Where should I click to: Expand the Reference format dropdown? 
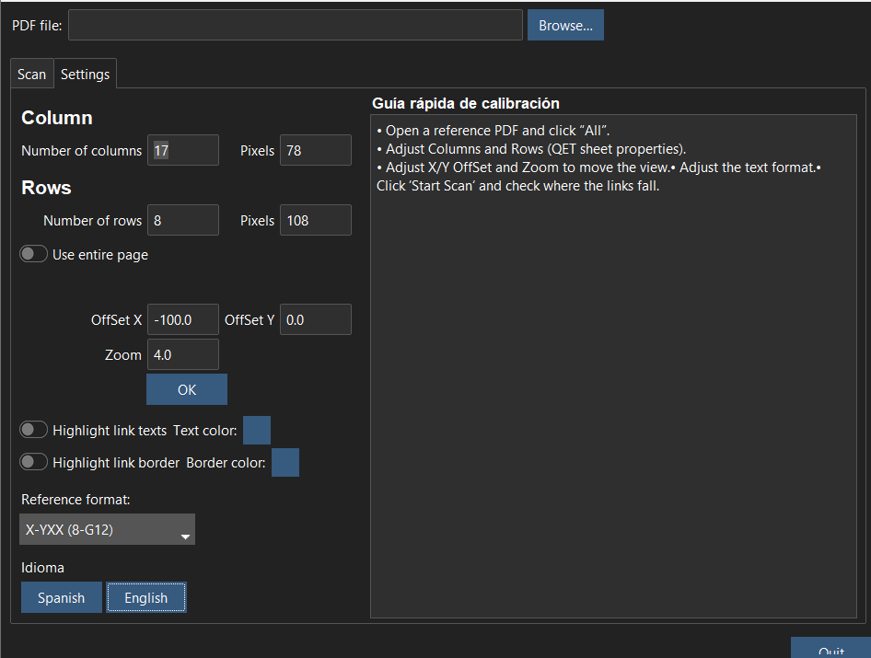click(108, 530)
